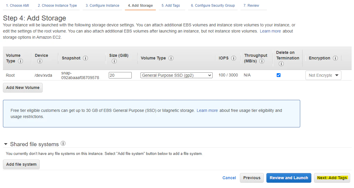The image size is (354, 188).
Task: Click info icon beside IOPS header
Action: (x=233, y=58)
